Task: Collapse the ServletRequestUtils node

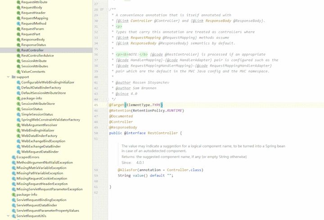Action: (8, 216)
